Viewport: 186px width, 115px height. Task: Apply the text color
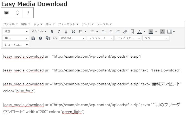tap(139, 32)
